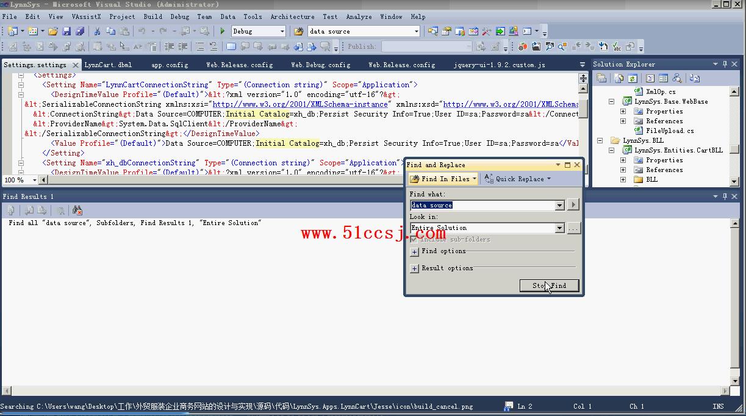This screenshot has height=416, width=746.
Task: Open the Build menu
Action: pos(153,16)
